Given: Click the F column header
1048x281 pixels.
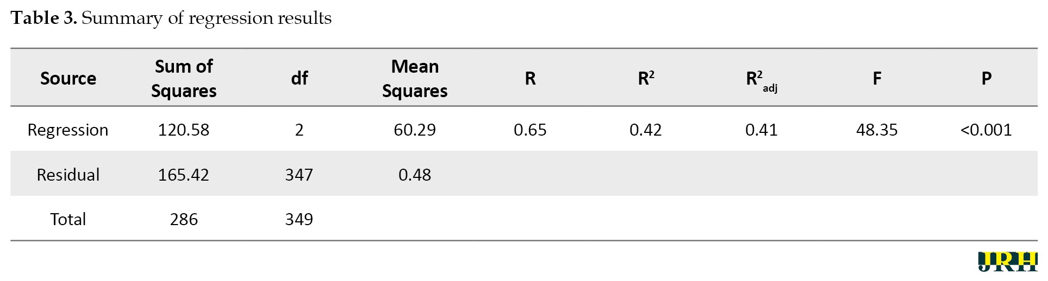Looking at the screenshot, I should (x=877, y=79).
